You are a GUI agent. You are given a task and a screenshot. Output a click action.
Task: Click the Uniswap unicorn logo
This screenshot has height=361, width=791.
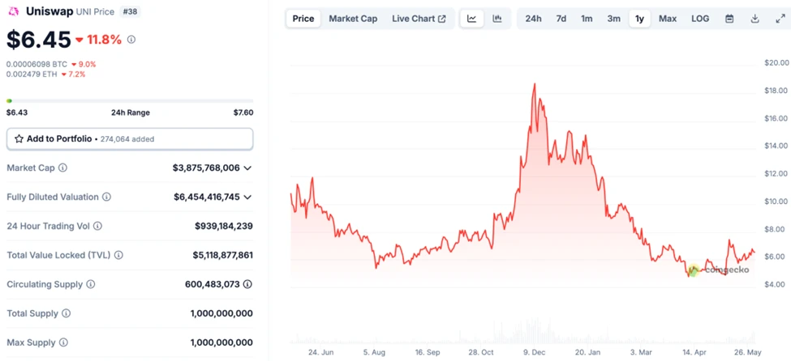click(x=13, y=11)
